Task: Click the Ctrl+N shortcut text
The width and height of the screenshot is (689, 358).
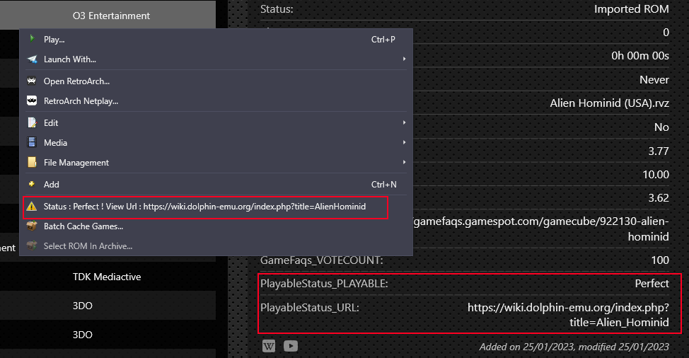Action: pyautogui.click(x=383, y=185)
